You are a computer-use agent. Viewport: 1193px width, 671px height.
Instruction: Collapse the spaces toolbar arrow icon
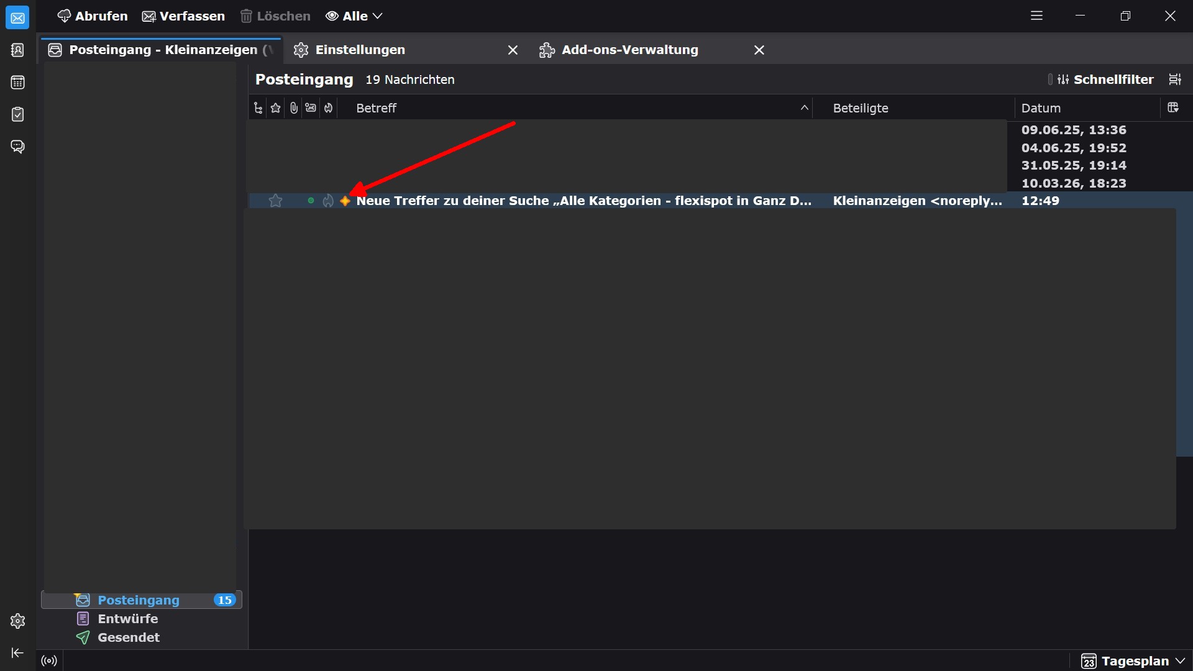click(x=17, y=652)
